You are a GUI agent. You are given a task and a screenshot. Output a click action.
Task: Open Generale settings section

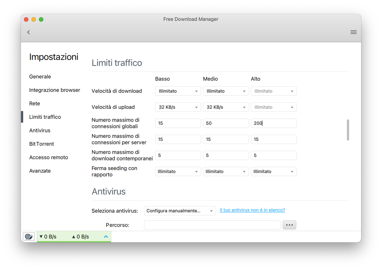point(40,77)
